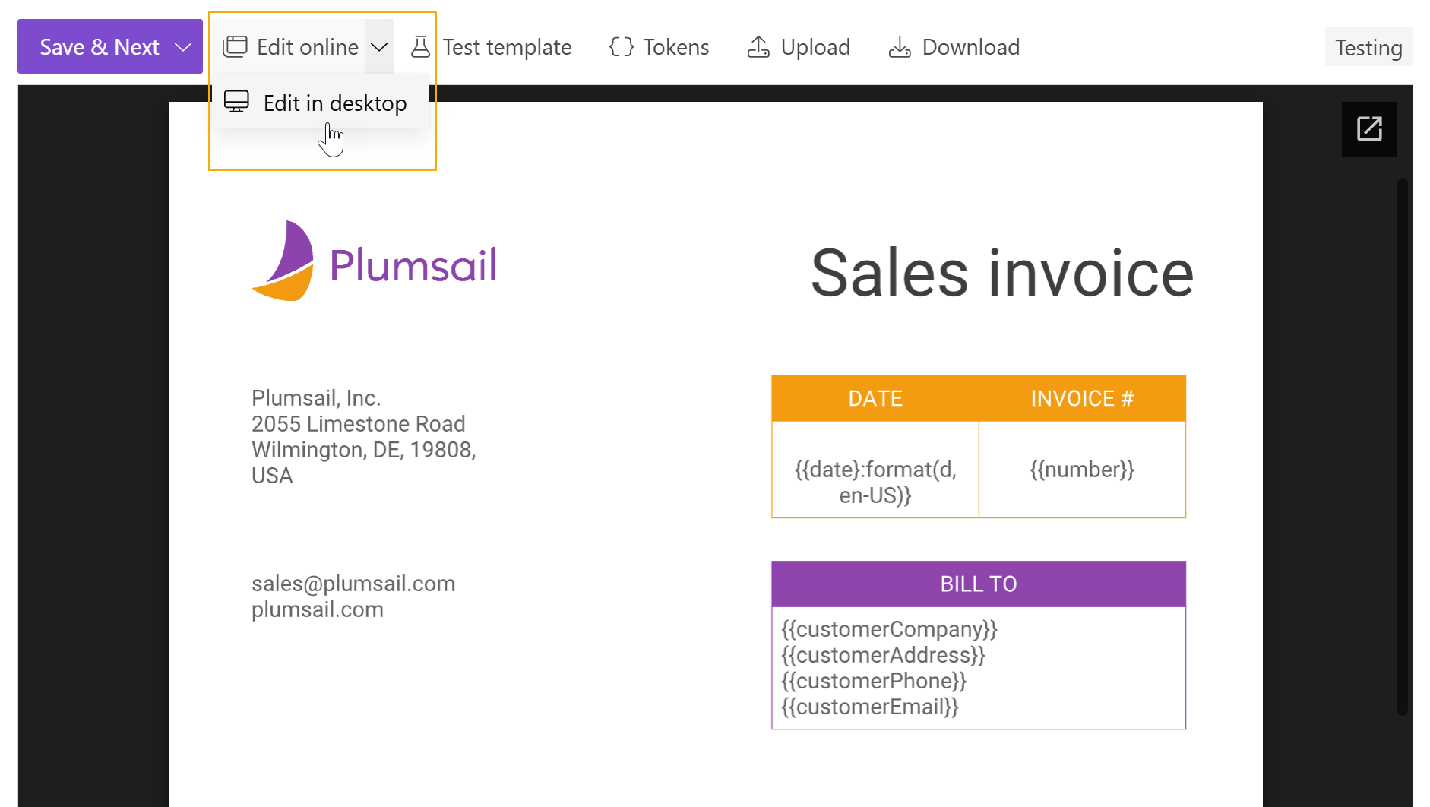1430x807 pixels.
Task: Open preview in new window icon
Action: point(1369,128)
